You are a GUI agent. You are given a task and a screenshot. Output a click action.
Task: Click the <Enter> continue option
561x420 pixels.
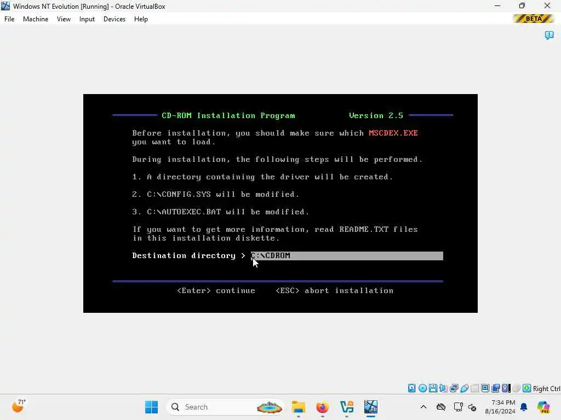tap(216, 291)
